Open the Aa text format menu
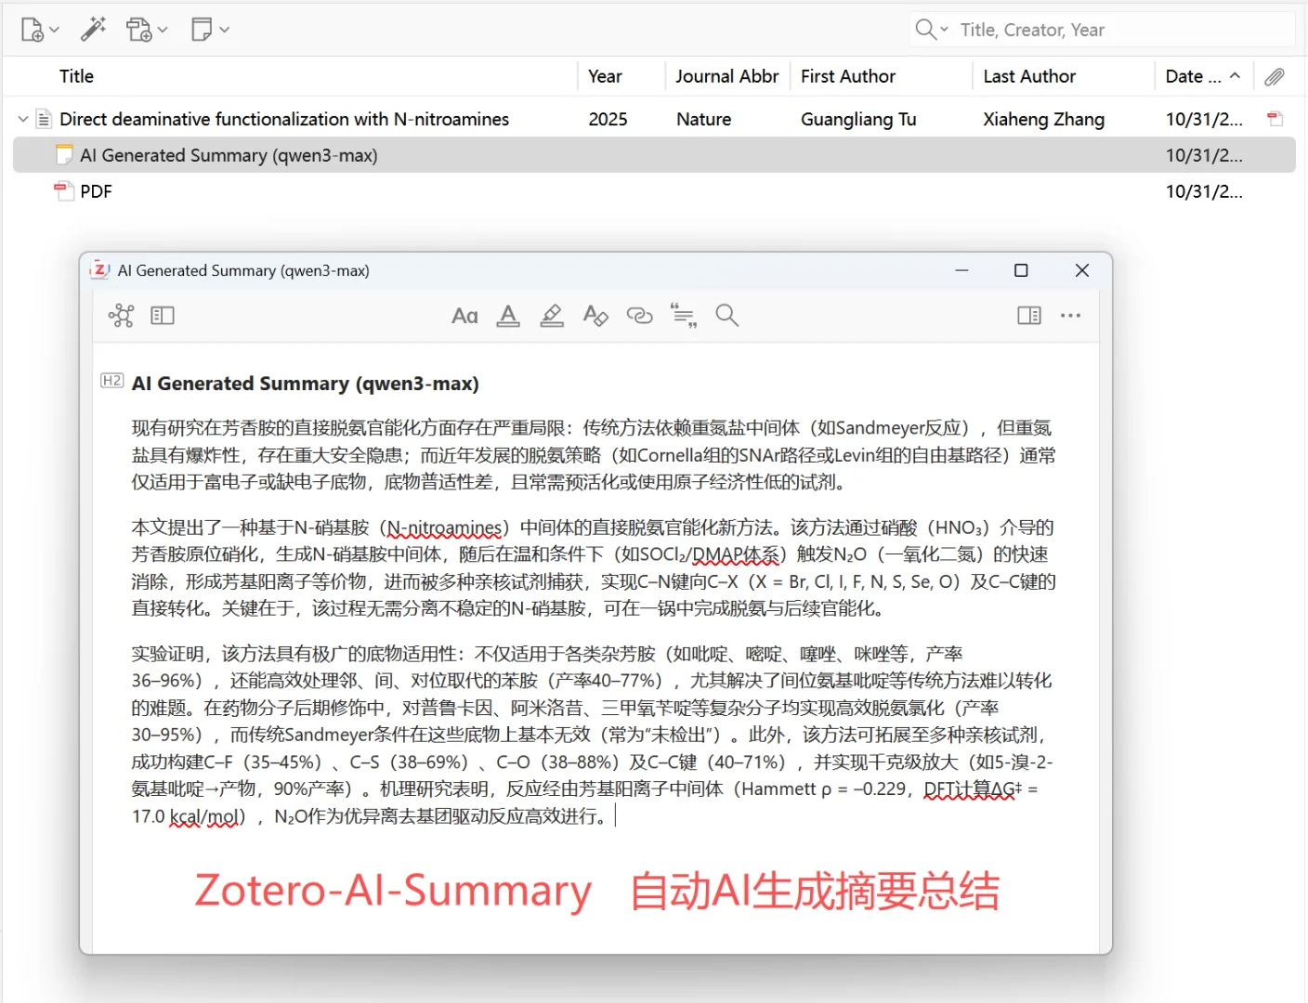Image resolution: width=1308 pixels, height=1003 pixels. click(x=464, y=316)
